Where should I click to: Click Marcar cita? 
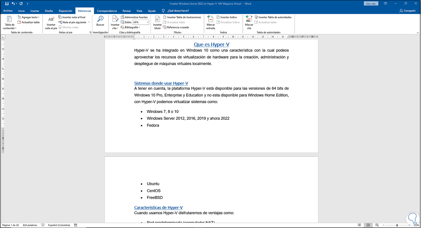tap(249, 23)
